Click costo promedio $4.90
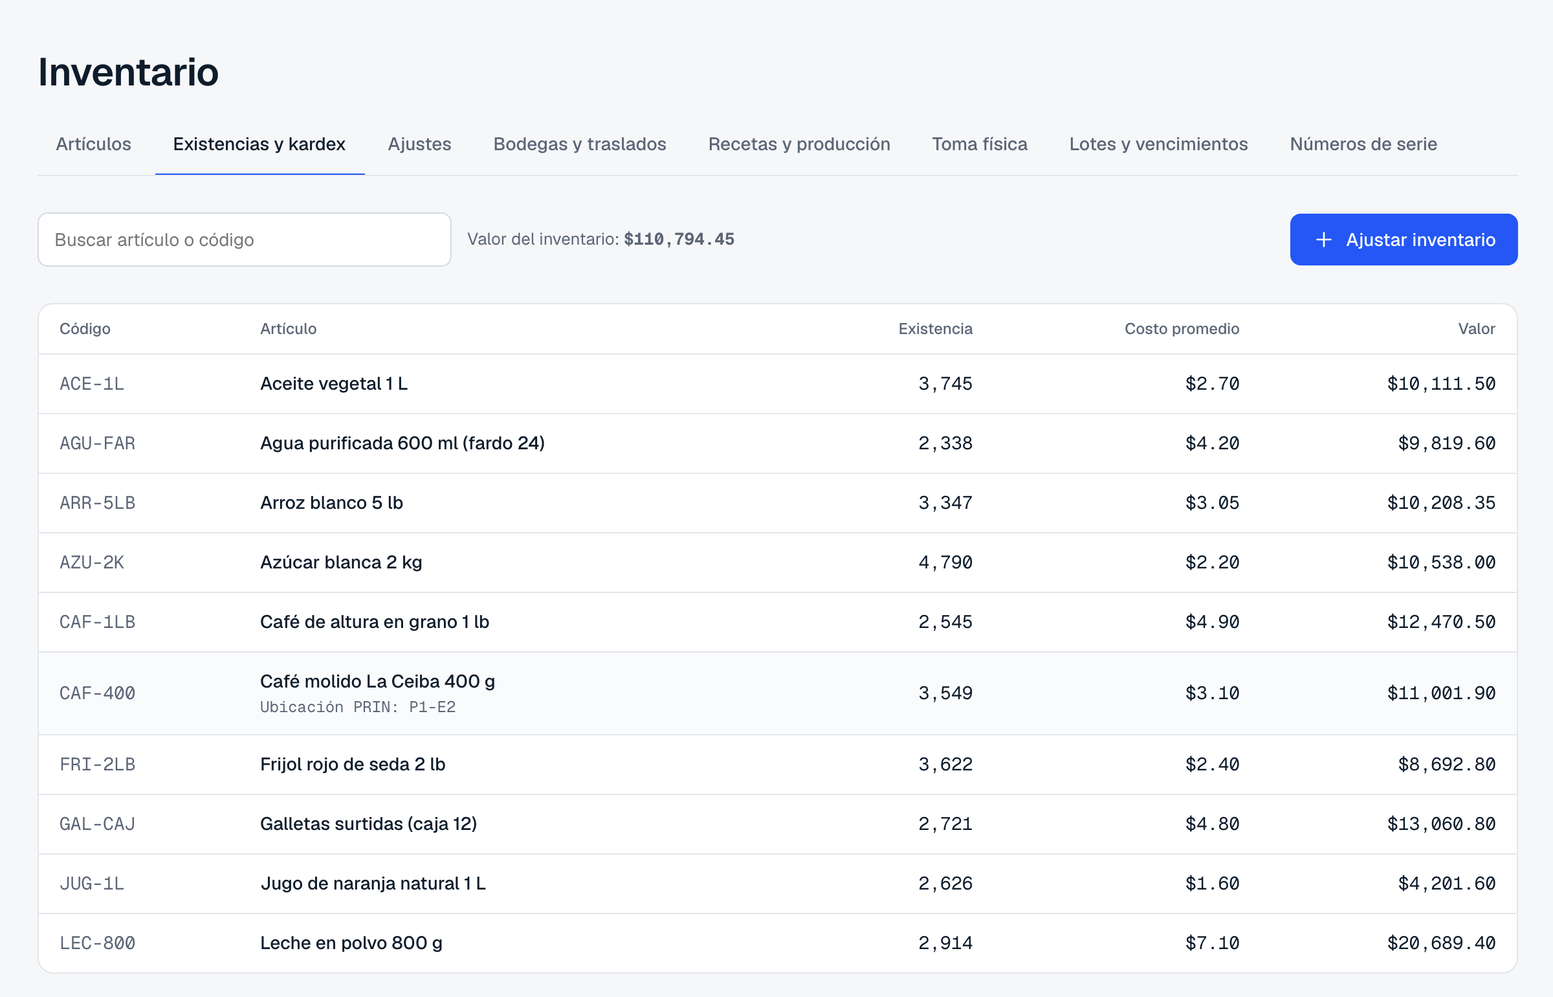This screenshot has width=1553, height=997. pyautogui.click(x=1212, y=622)
